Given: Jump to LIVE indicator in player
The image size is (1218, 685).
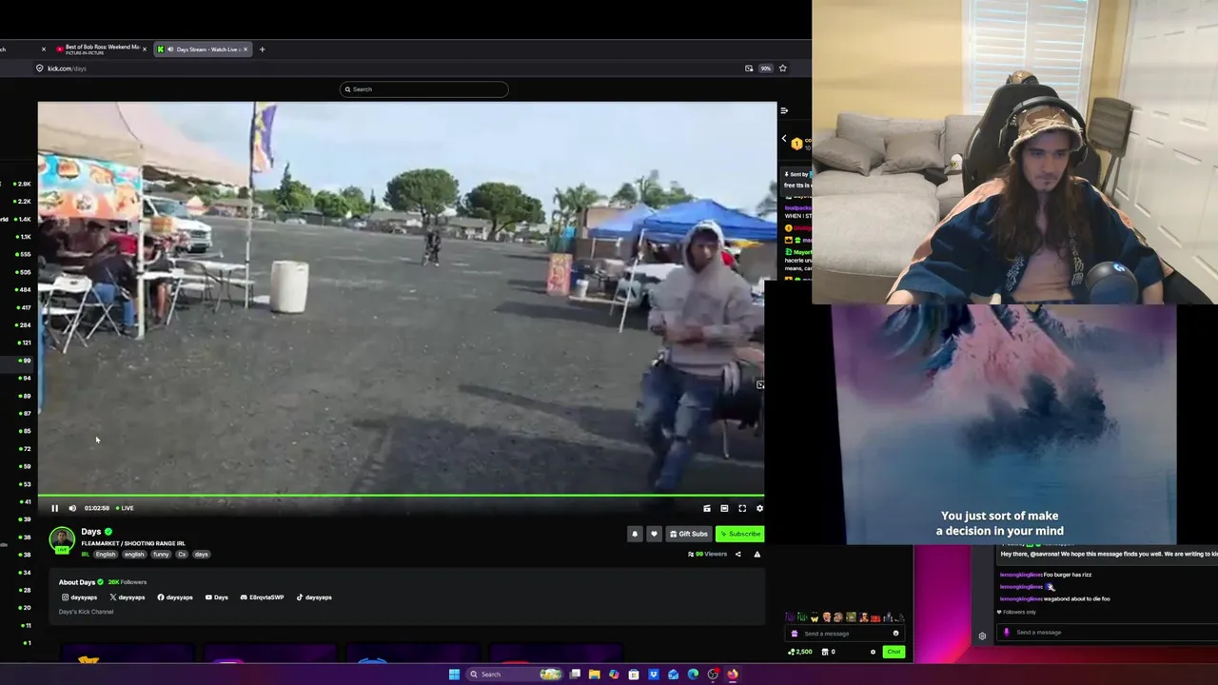Looking at the screenshot, I should tap(125, 508).
